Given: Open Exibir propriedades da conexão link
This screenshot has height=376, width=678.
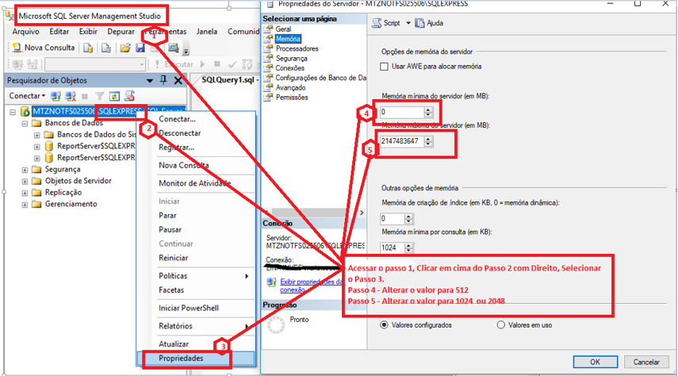Looking at the screenshot, I should coord(311,286).
